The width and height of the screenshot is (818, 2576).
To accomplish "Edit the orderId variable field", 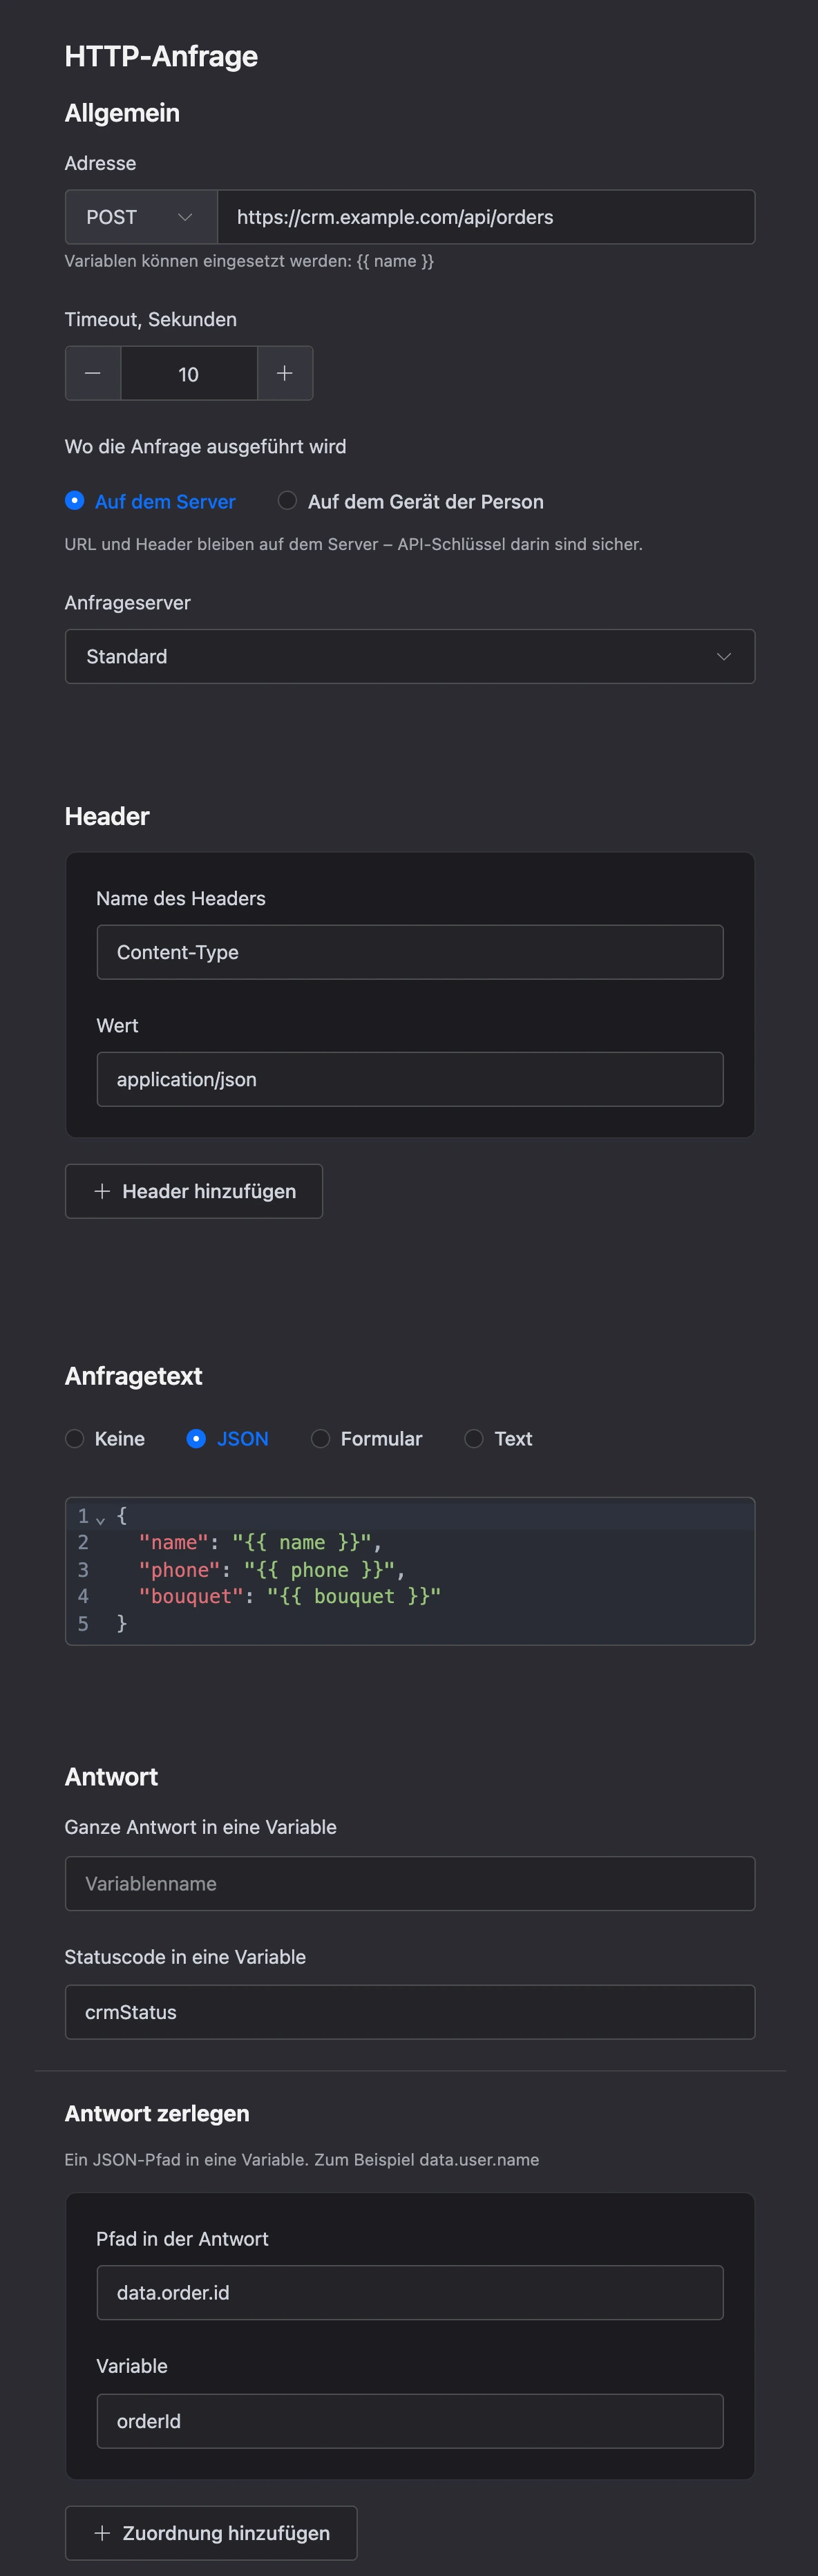I will [x=410, y=2421].
